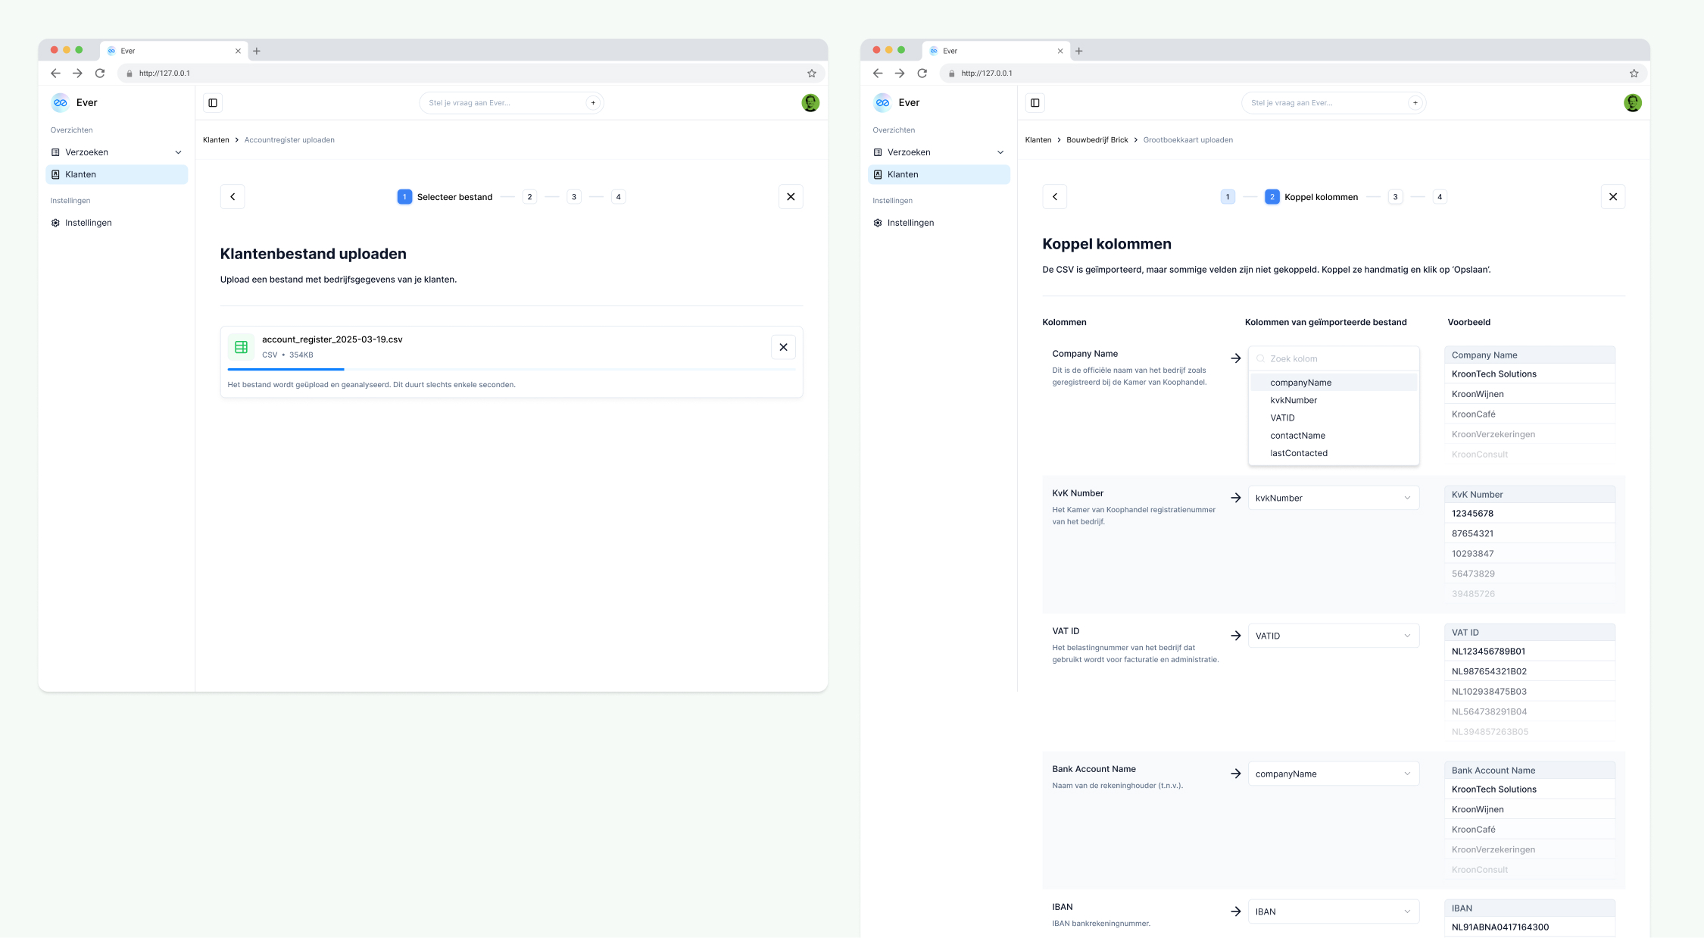The image size is (1704, 938).
Task: Remove the uploaded account_register csv file
Action: click(783, 347)
